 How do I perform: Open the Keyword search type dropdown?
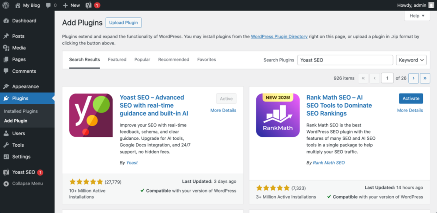[411, 60]
